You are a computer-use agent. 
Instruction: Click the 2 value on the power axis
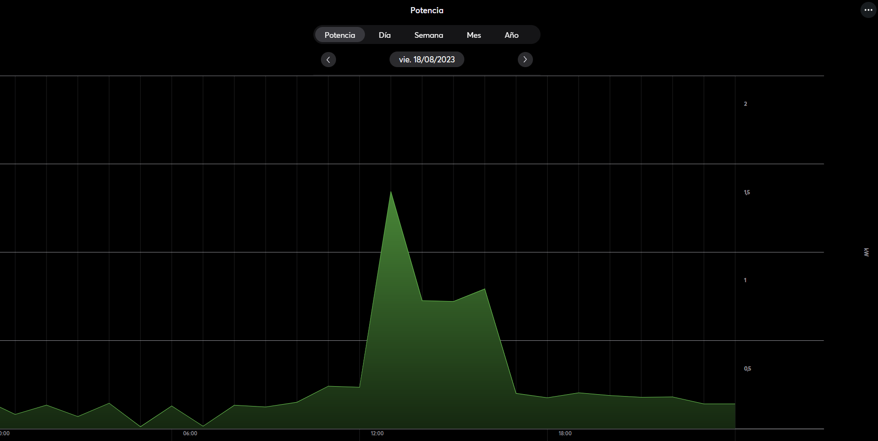click(x=745, y=104)
